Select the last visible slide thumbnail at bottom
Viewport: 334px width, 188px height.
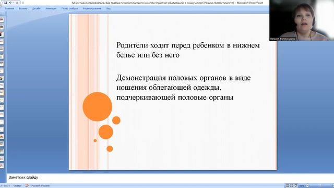click(x=2, y=166)
